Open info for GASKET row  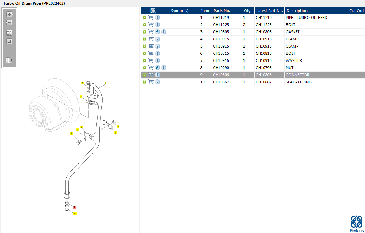[x=164, y=32]
